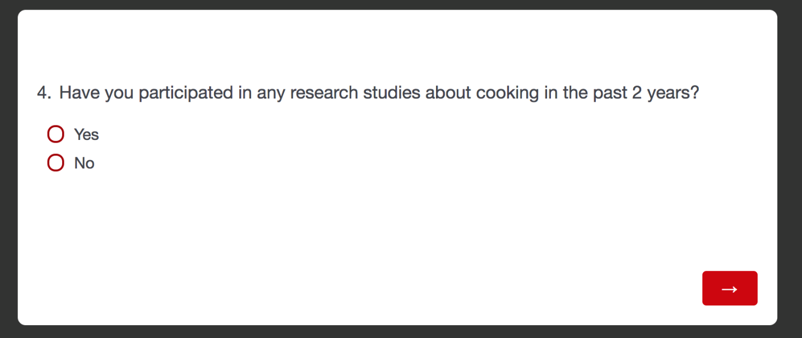802x338 pixels.
Task: Click the question number "4."
Action: [44, 92]
